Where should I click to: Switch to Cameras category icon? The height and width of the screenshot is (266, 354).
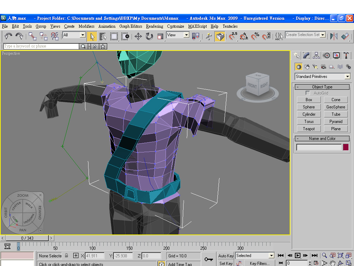pos(324,67)
